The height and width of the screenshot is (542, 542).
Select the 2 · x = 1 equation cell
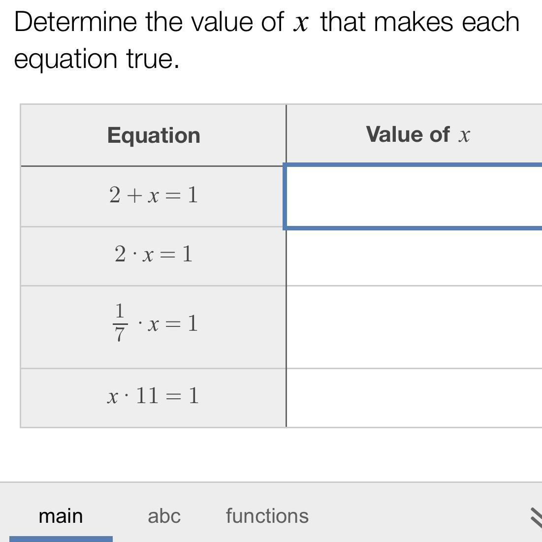(x=154, y=256)
